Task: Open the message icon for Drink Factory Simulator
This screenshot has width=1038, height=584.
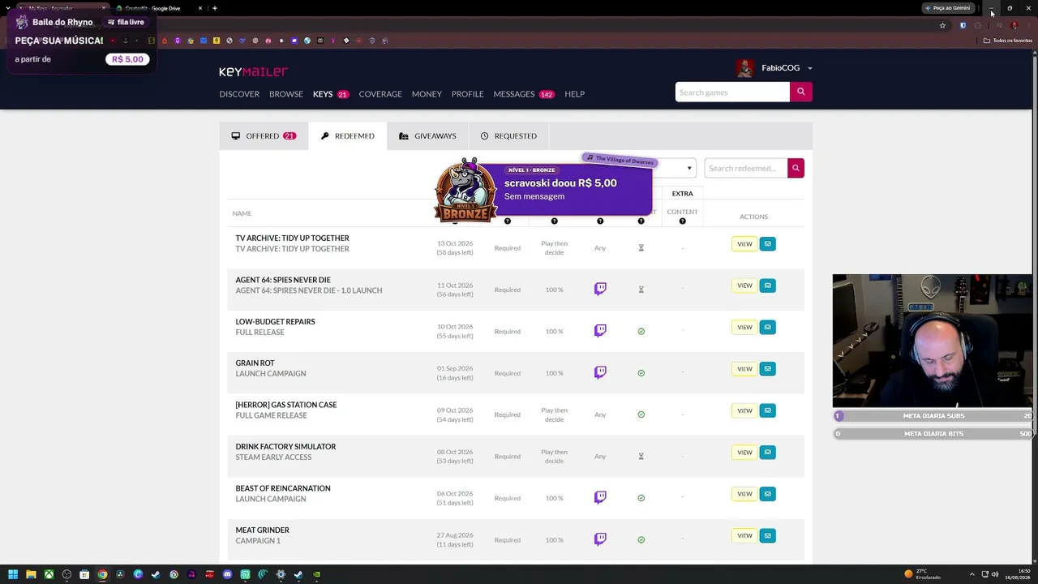Action: pyautogui.click(x=767, y=452)
